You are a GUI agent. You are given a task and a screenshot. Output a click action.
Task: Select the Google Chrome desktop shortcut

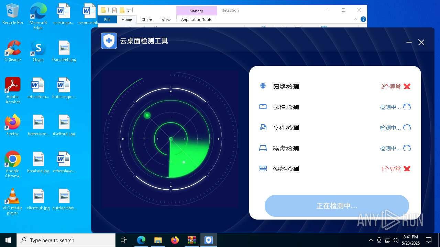tap(13, 164)
